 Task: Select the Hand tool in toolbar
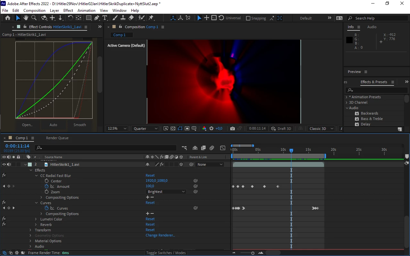(x=26, y=18)
